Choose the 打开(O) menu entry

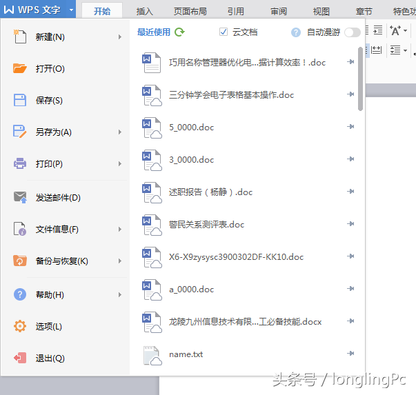pyautogui.click(x=65, y=69)
